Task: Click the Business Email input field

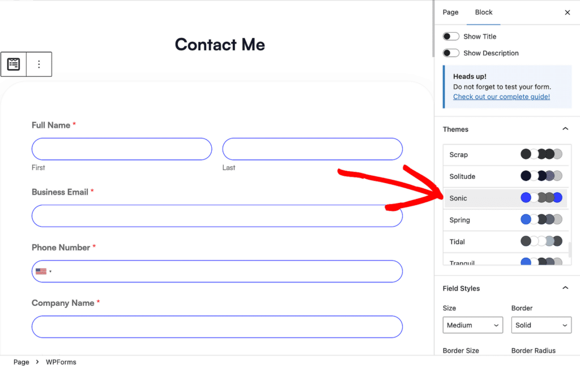Action: point(217,216)
